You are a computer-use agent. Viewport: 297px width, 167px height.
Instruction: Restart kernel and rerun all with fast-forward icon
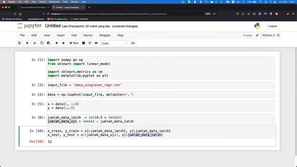(96, 43)
